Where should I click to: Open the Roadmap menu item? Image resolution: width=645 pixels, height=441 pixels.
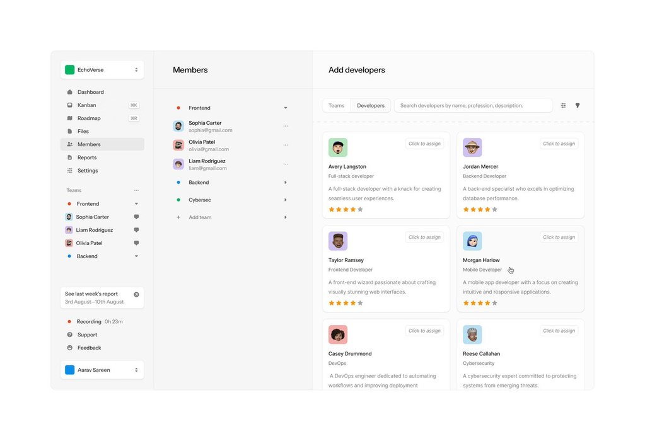tap(102, 118)
